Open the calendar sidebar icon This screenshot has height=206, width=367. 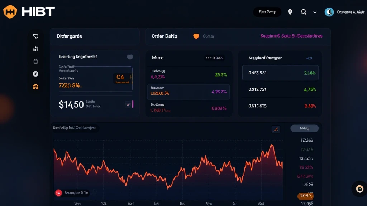(35, 62)
